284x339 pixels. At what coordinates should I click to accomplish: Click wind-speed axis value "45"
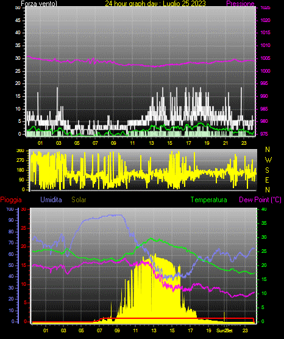(x=18, y=20)
